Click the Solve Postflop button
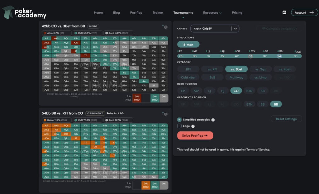Screen dimensions: 319x194 (195, 135)
